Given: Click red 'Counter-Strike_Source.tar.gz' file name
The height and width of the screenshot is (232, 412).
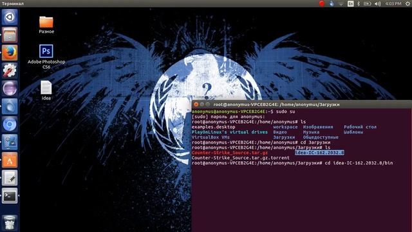Looking at the screenshot, I should pos(230,153).
